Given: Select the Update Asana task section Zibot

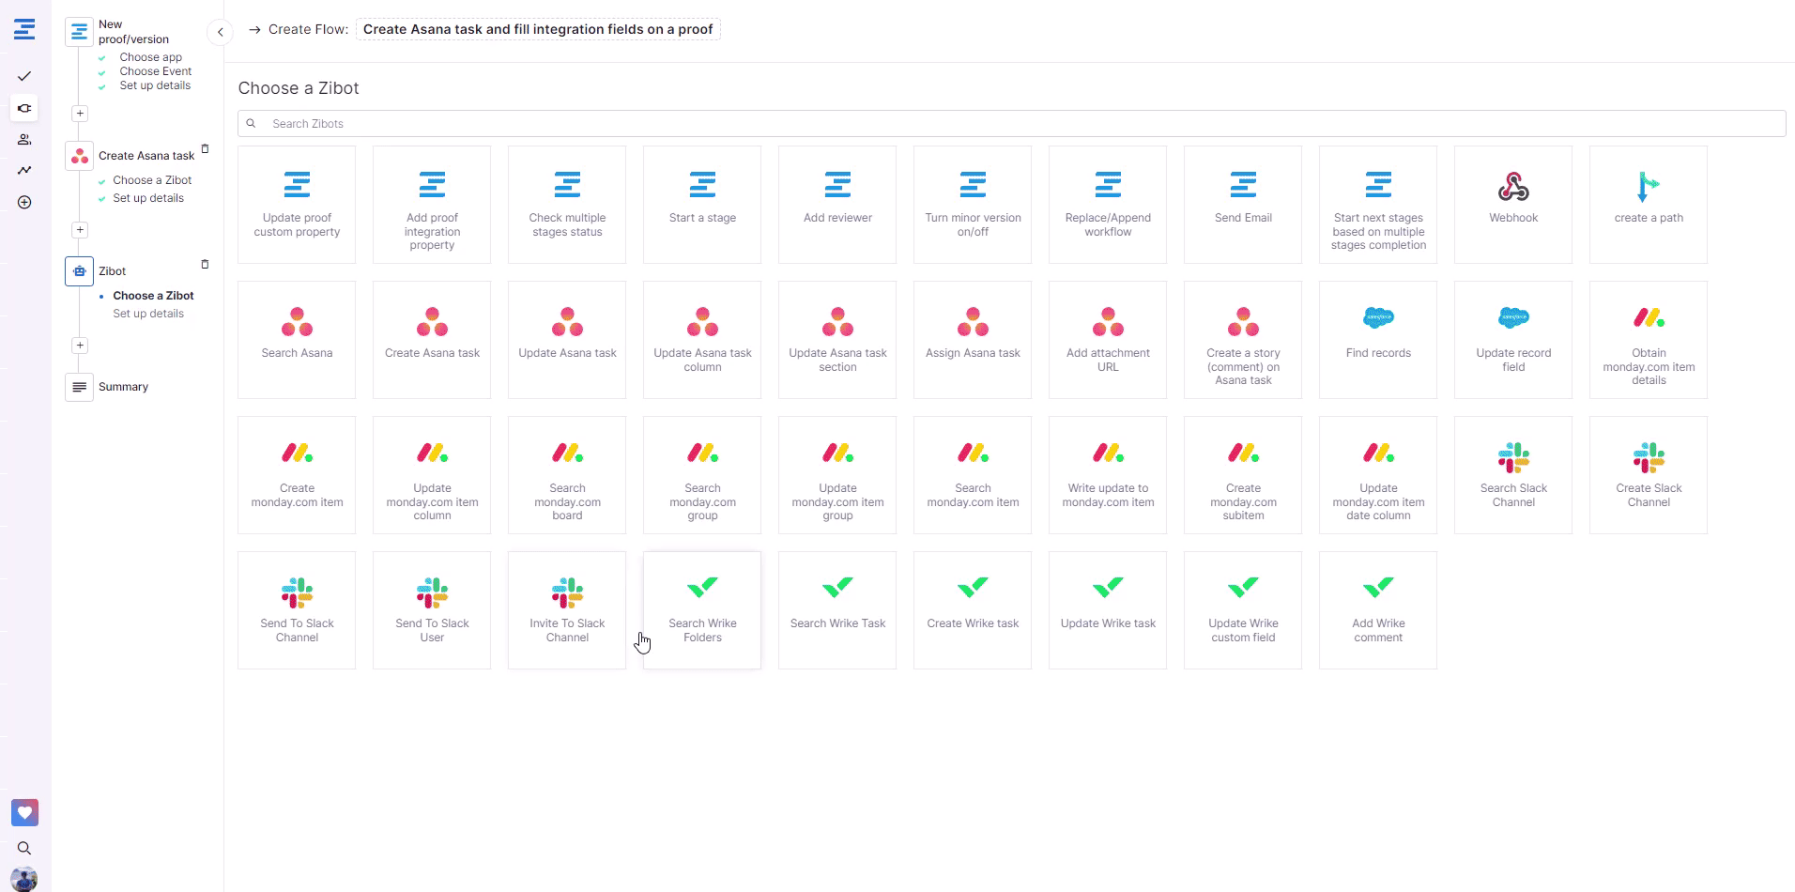Looking at the screenshot, I should point(837,340).
